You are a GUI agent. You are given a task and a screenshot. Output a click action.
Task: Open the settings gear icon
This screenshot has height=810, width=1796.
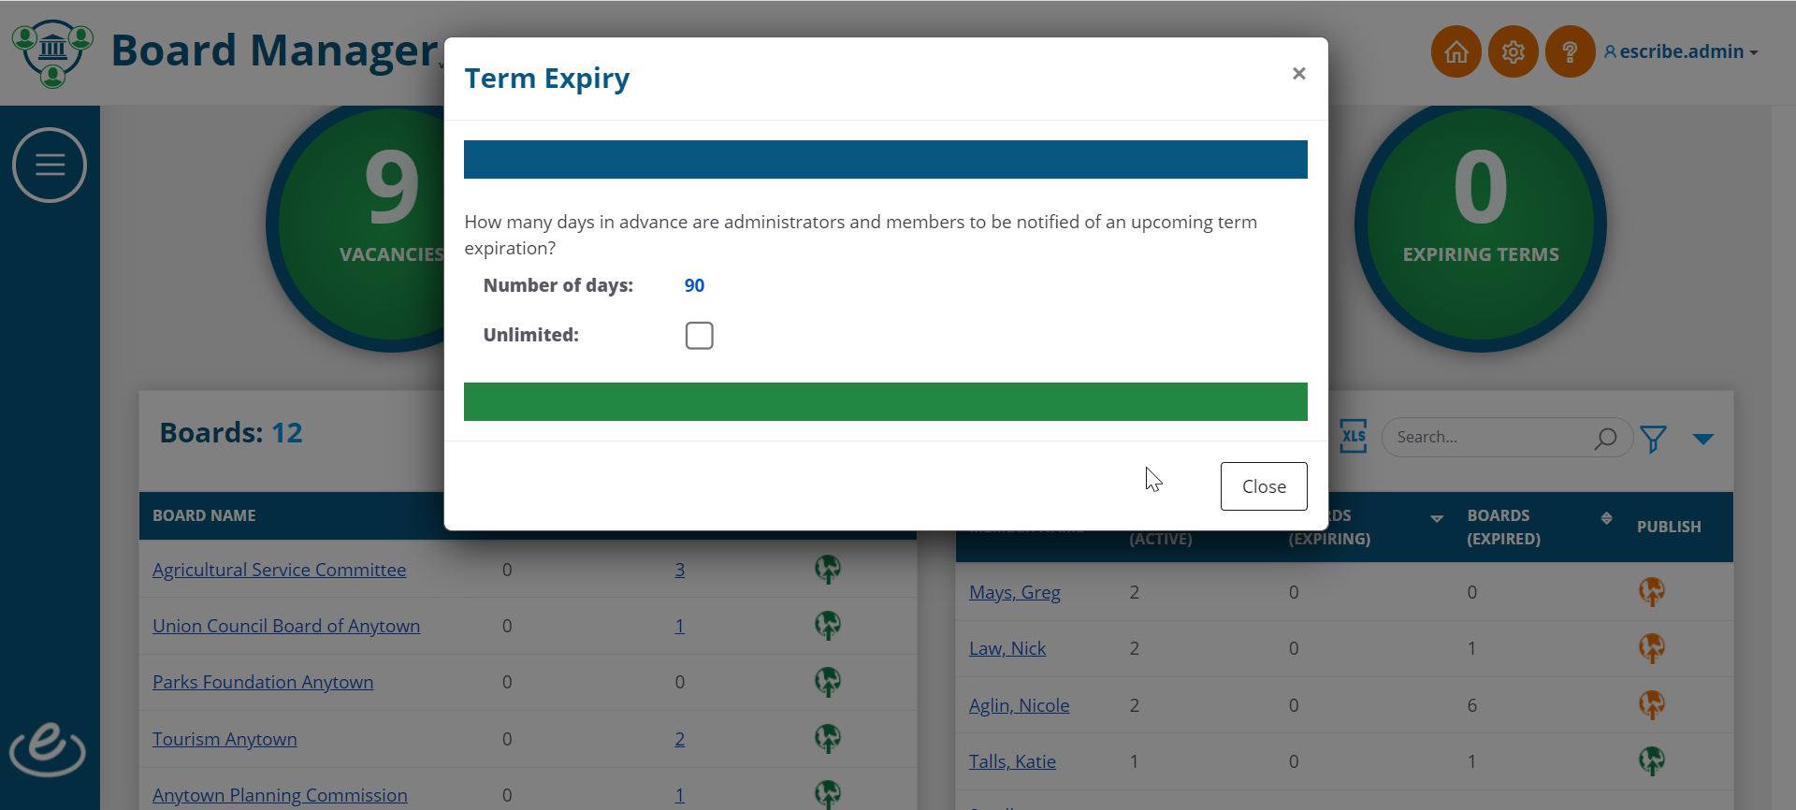(x=1513, y=51)
